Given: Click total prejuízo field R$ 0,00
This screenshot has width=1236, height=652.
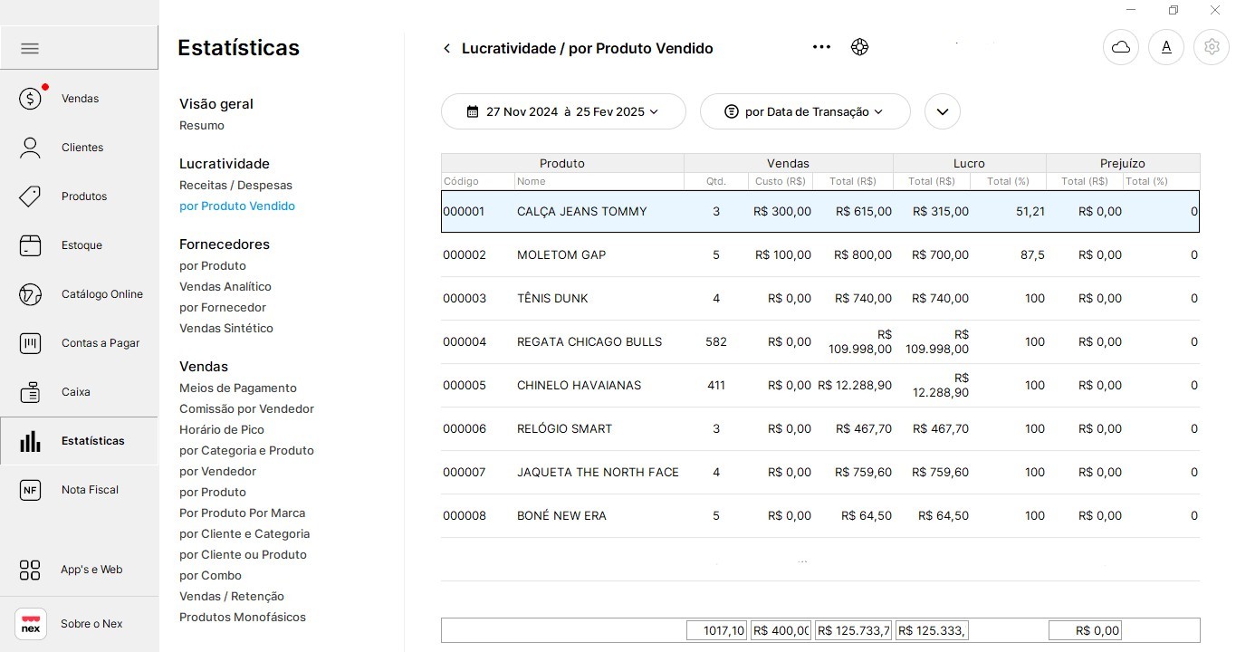Looking at the screenshot, I should pos(1085,630).
